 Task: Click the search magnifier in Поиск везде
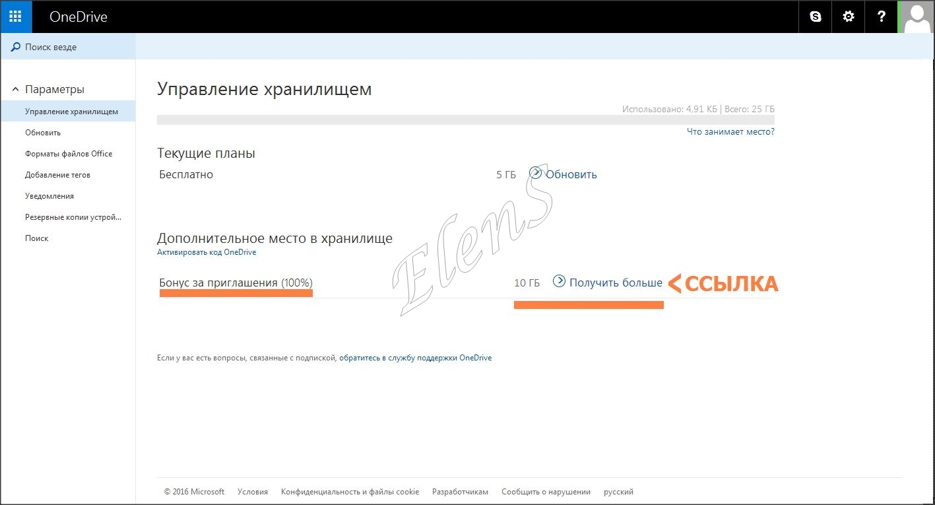pos(16,46)
